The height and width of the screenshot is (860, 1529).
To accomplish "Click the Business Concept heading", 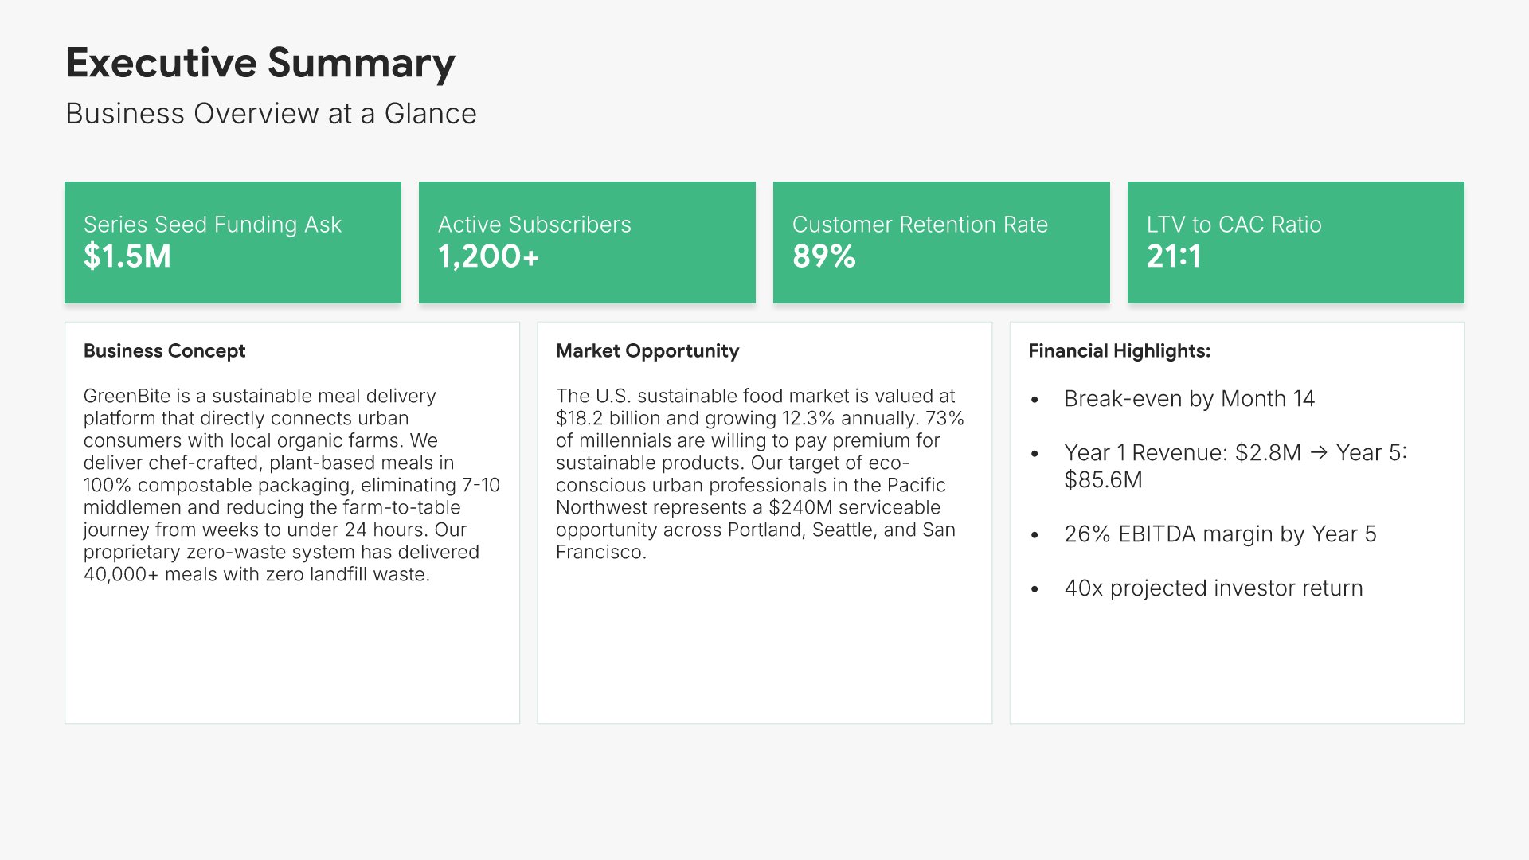I will coord(164,351).
